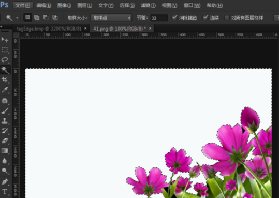Open the Magic Wand tool preset picker
Image resolution: width=279 pixels, height=198 pixels.
tap(17, 18)
